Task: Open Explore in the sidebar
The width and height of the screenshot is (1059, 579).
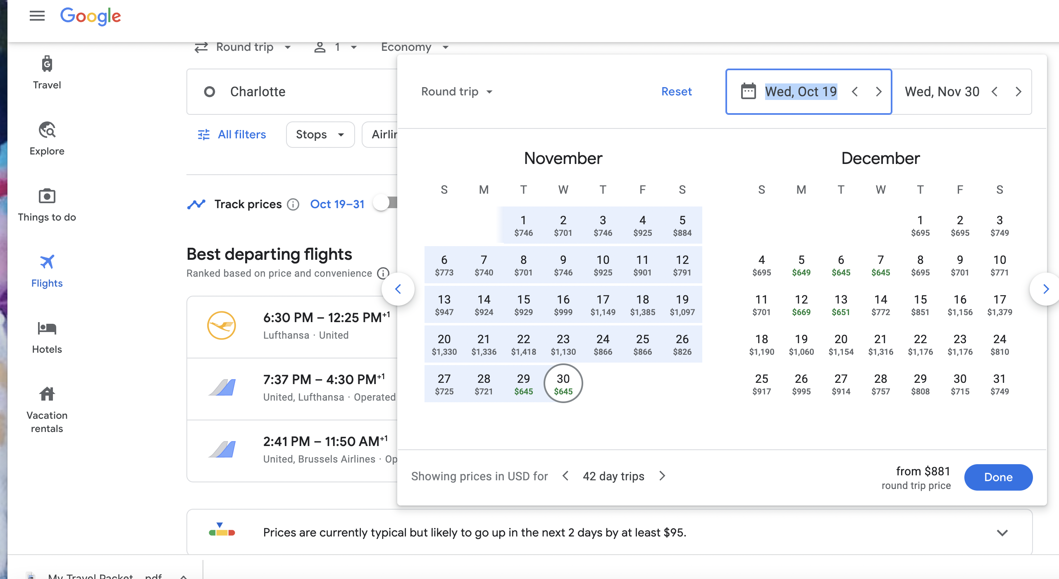Action: pos(47,131)
